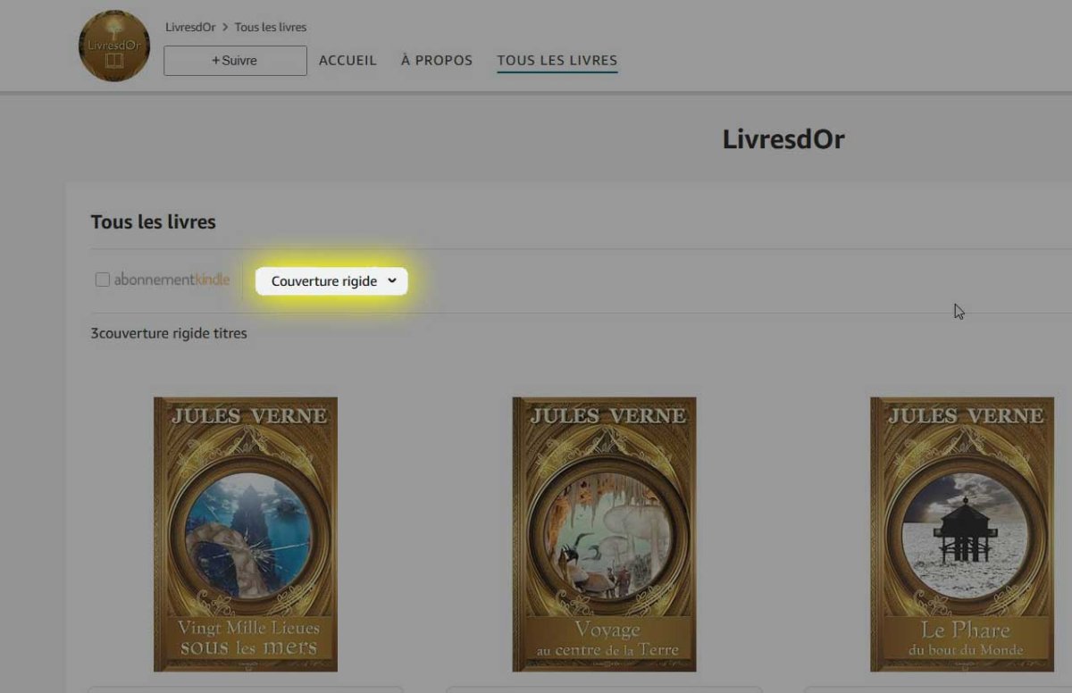Click the octopus porthole illustration
Image resolution: width=1072 pixels, height=693 pixels.
(x=246, y=535)
